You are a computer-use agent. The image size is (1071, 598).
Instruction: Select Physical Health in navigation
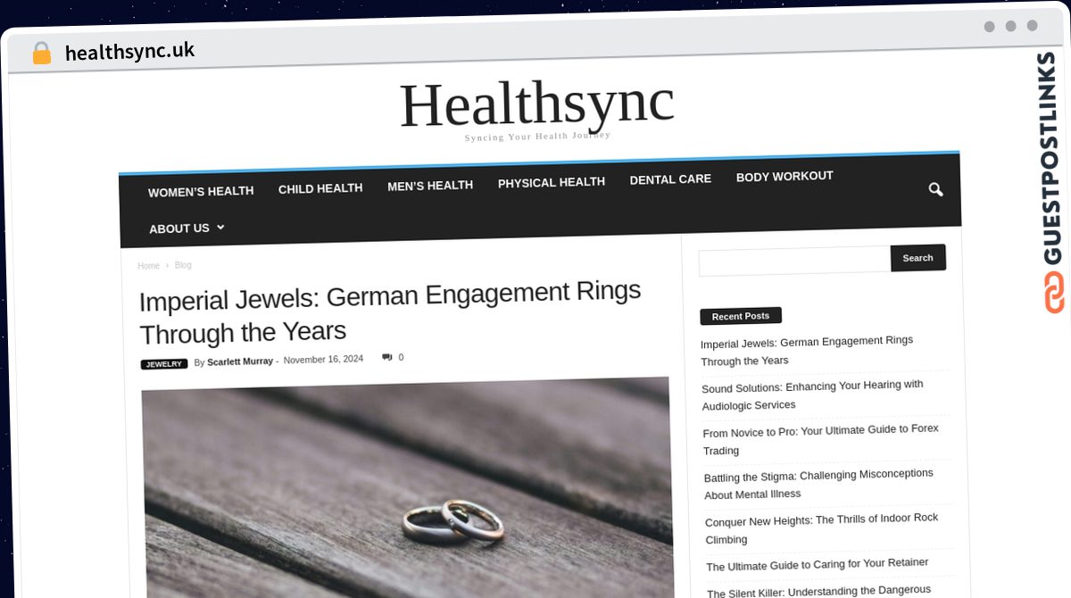pos(552,182)
